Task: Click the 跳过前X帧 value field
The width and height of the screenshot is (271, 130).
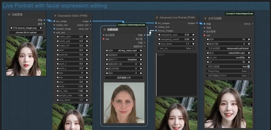Action: click(x=124, y=68)
